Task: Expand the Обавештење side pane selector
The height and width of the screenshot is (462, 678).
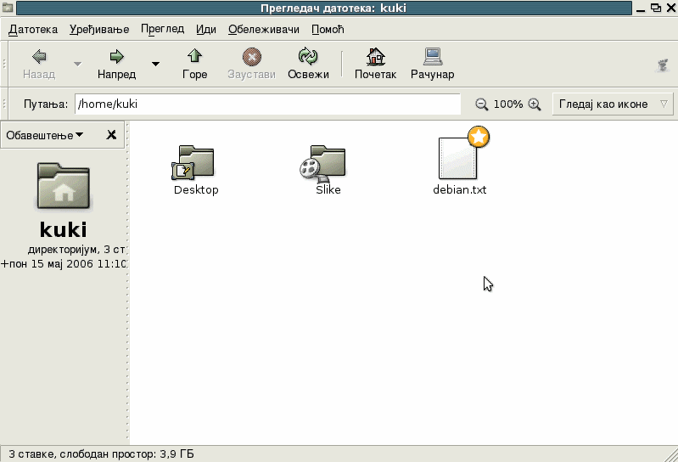Action: click(x=44, y=135)
